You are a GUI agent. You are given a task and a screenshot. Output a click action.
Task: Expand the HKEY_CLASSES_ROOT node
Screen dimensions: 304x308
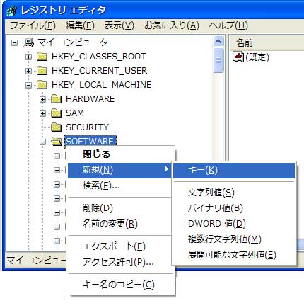pyautogui.click(x=28, y=57)
